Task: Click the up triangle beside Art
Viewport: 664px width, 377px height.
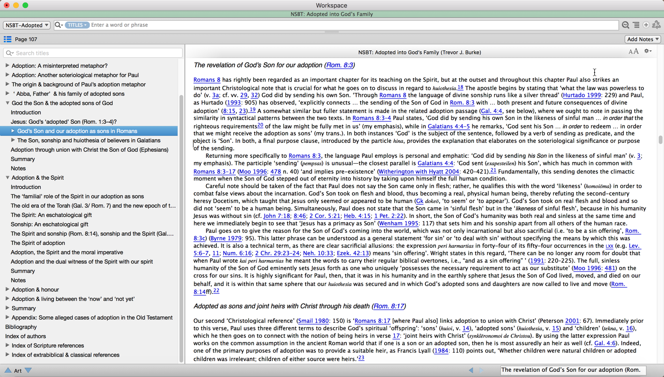Action: (8, 370)
